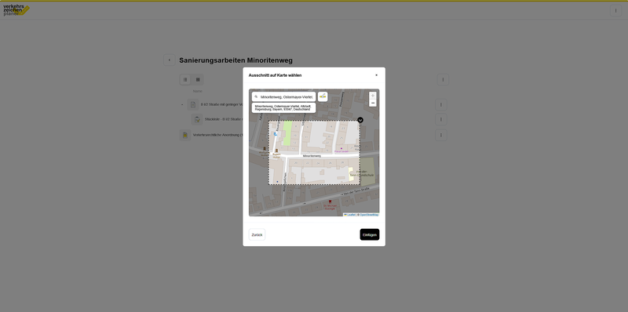This screenshot has height=312, width=628.
Task: Click the Einfügen button
Action: 369,235
